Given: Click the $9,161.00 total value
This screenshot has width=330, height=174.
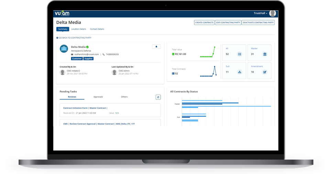Looking at the screenshot, I should [180, 54].
